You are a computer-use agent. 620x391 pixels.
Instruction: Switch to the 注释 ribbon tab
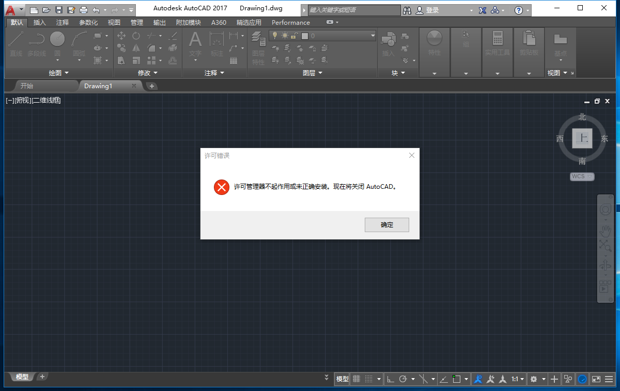tap(63, 22)
